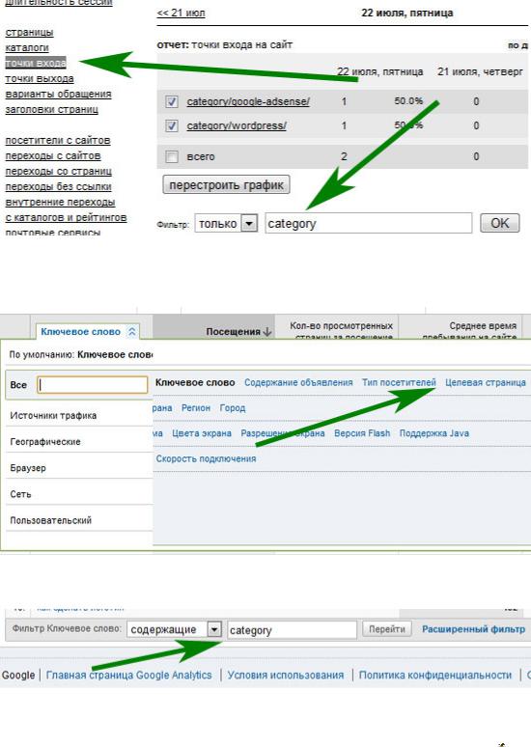Choose Цвета экрана dimension
531x747 pixels.
point(202,433)
